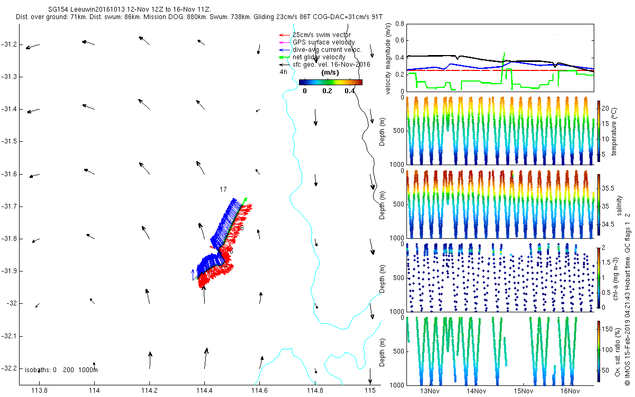Click the velocity magnitude colorbar under '(m/s)'
The width and height of the screenshot is (635, 397).
tap(330, 82)
